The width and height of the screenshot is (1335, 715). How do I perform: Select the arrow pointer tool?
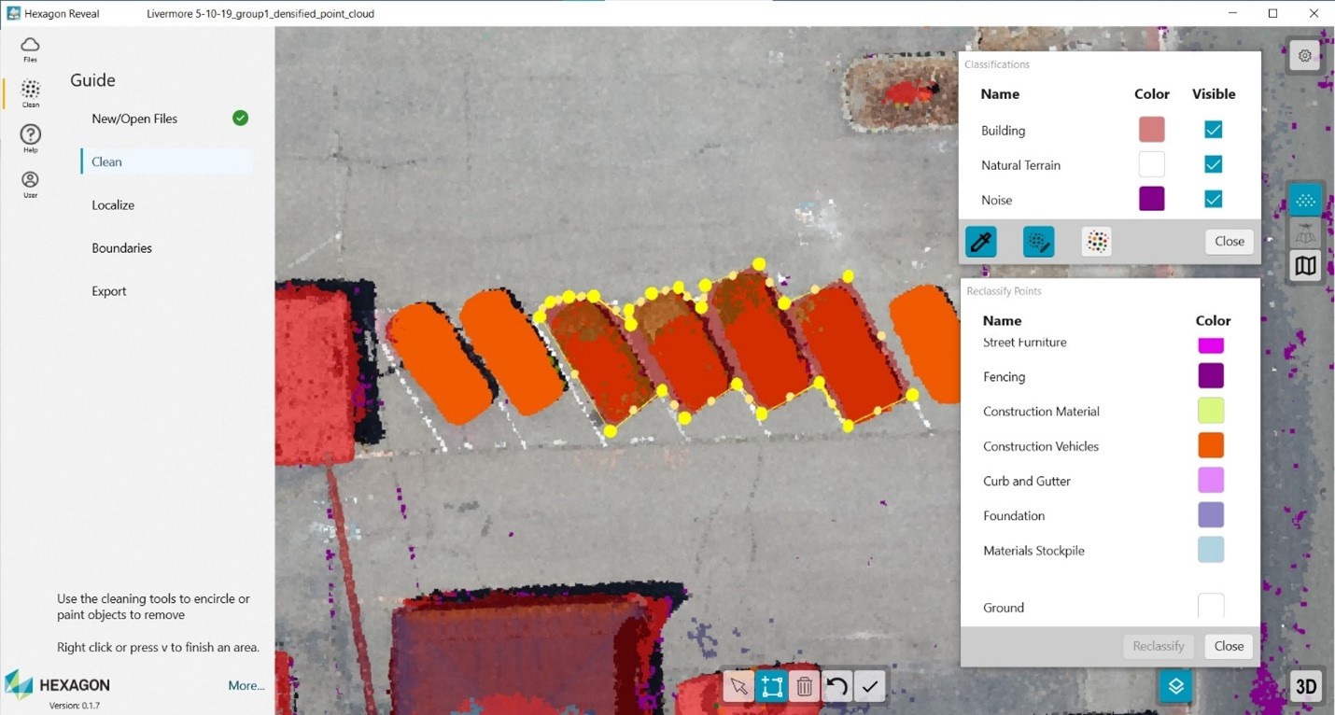[x=738, y=687]
